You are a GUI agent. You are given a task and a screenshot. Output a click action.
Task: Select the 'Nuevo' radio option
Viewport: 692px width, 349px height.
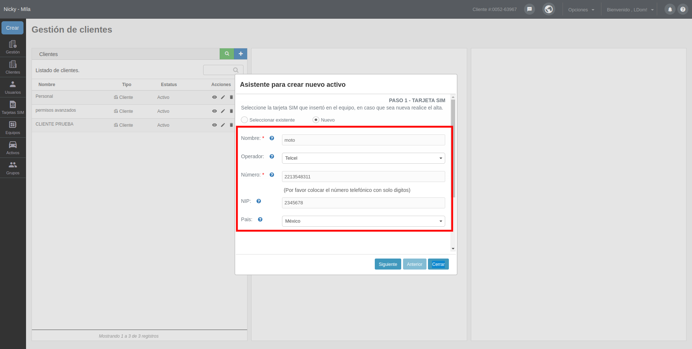coord(316,120)
